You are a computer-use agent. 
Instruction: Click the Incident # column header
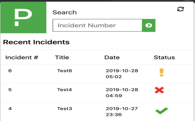pos(22,57)
